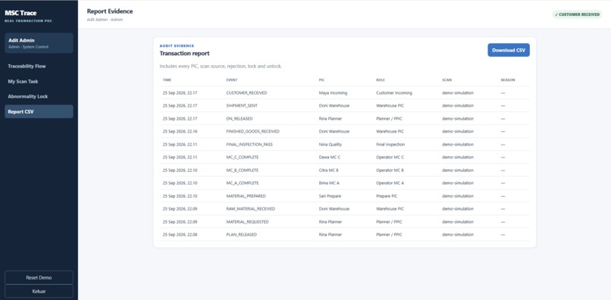The width and height of the screenshot is (611, 300).
Task: Click the REASON column header
Action: coord(508,80)
